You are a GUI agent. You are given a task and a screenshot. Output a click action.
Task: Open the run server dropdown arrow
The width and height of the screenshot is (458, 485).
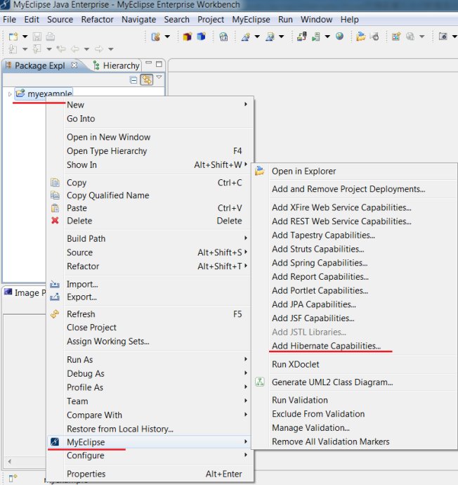click(x=327, y=37)
